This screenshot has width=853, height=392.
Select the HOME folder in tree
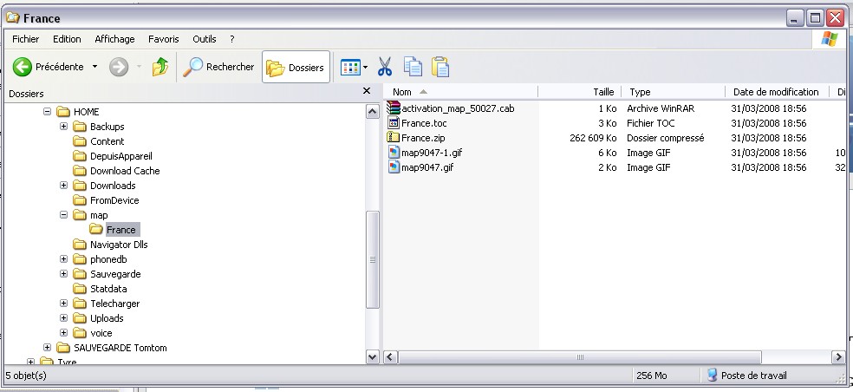point(87,112)
